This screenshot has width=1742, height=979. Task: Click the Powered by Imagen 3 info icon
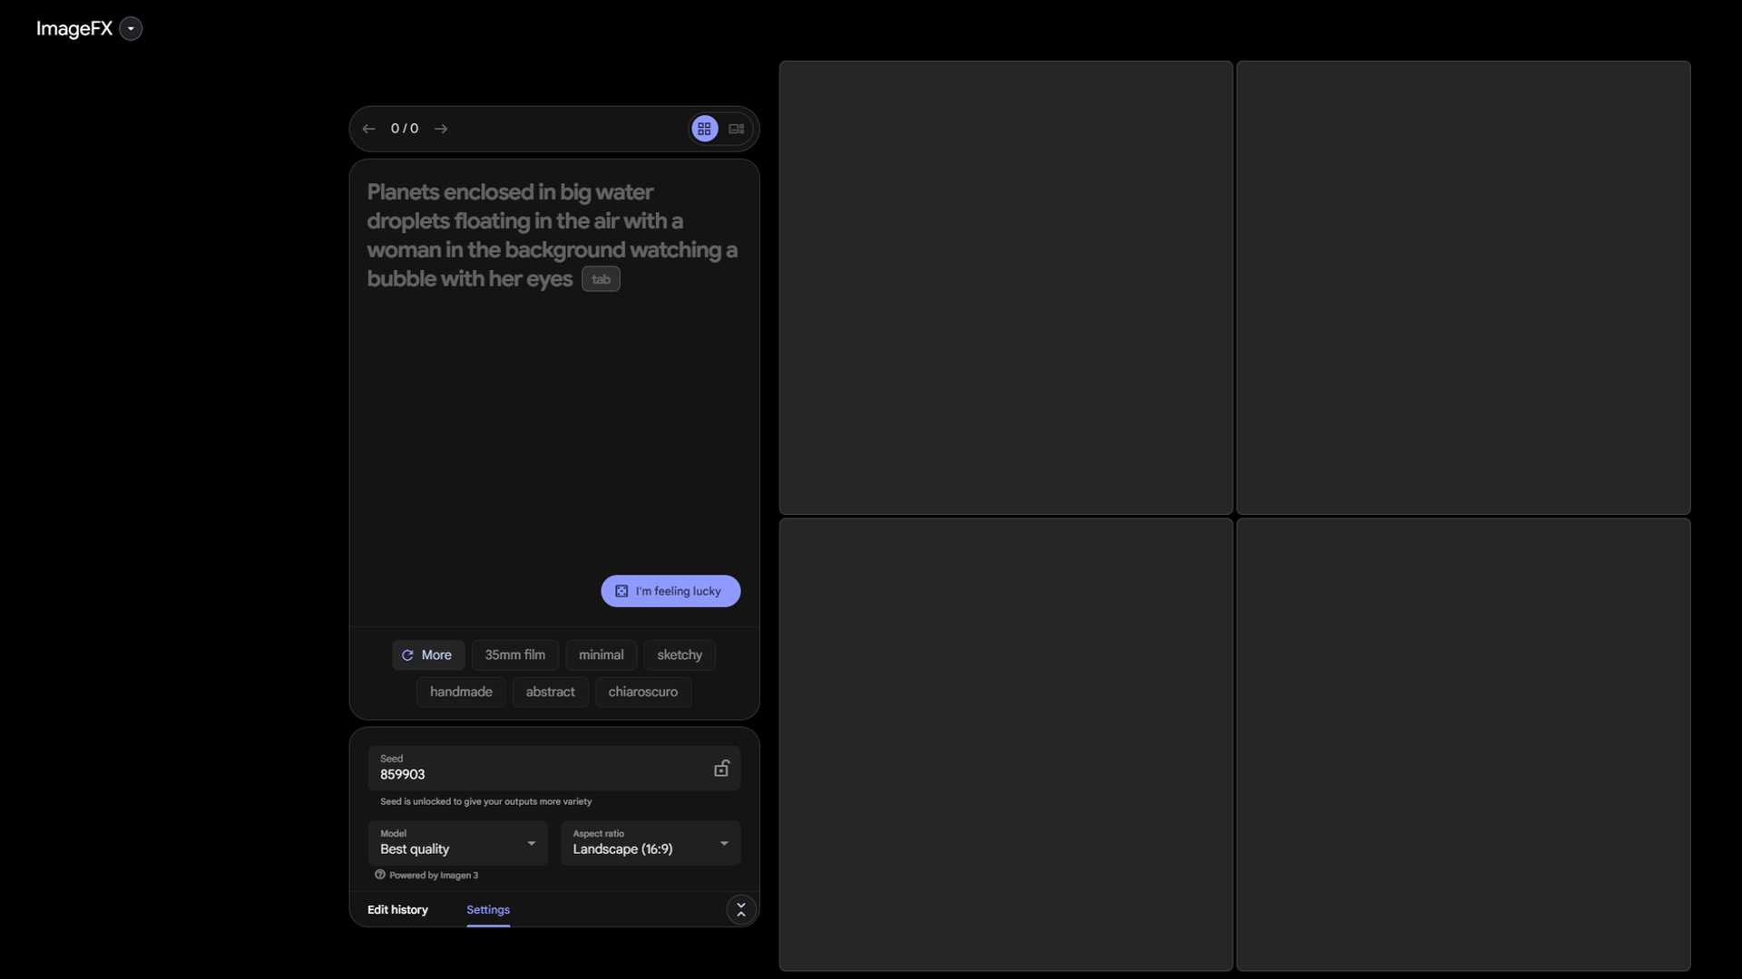pyautogui.click(x=380, y=875)
